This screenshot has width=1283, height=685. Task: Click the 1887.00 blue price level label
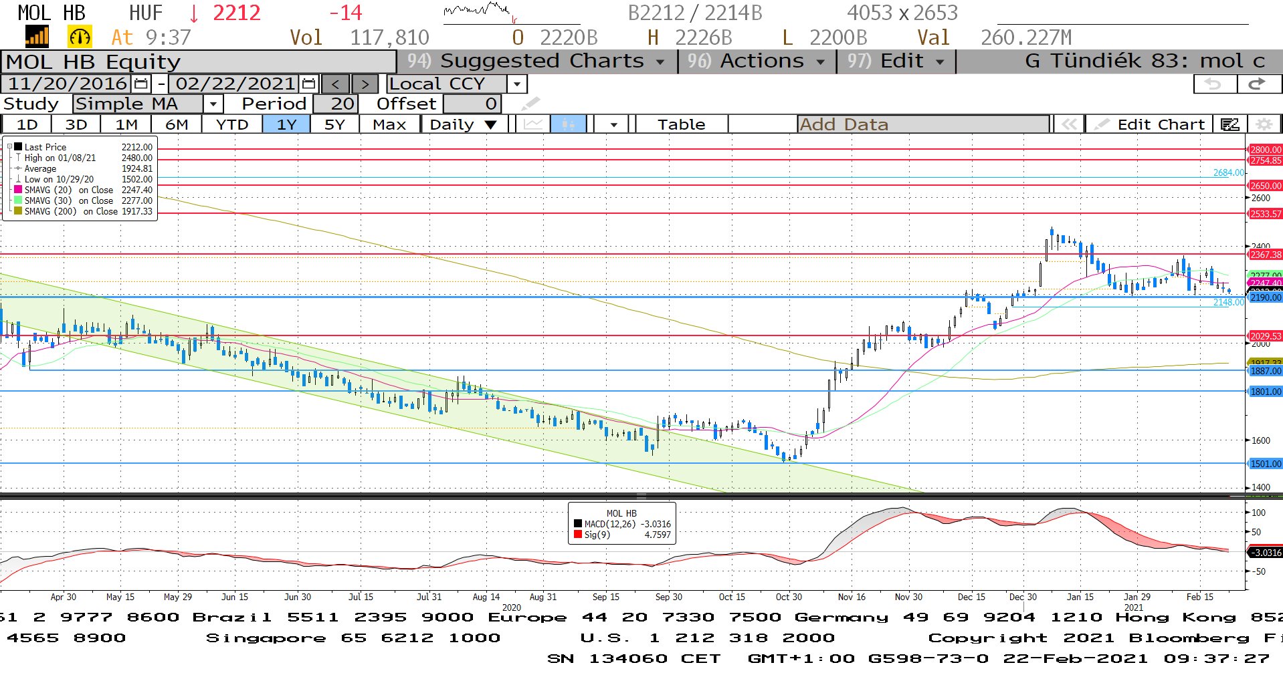pos(1266,371)
